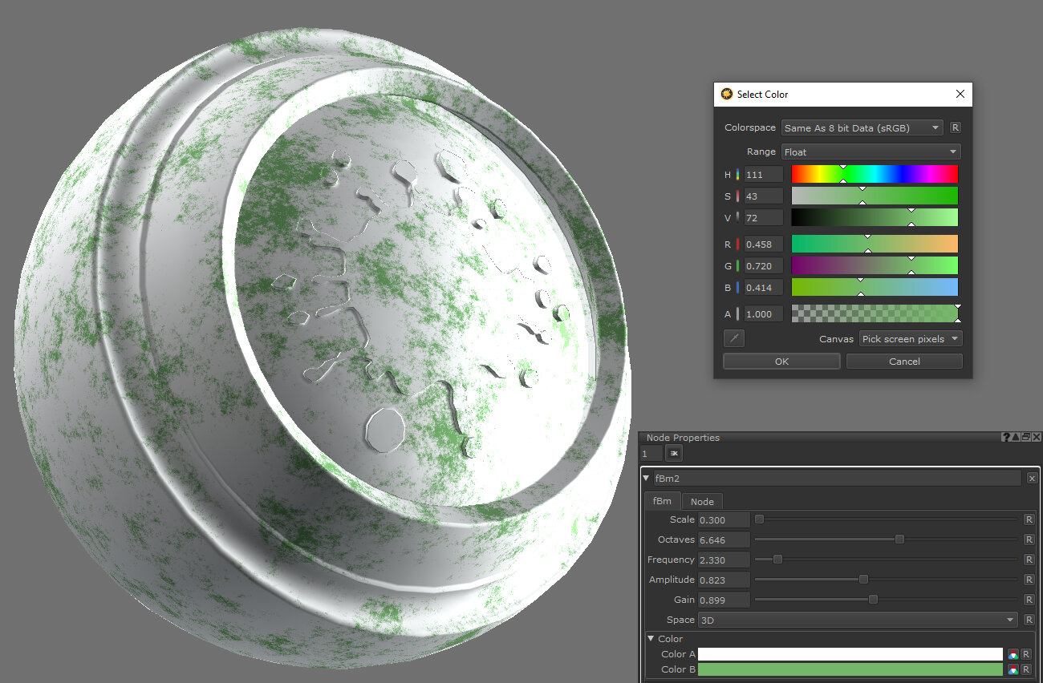Click the clear properties icon beside 1
1043x683 pixels.
[x=674, y=454]
